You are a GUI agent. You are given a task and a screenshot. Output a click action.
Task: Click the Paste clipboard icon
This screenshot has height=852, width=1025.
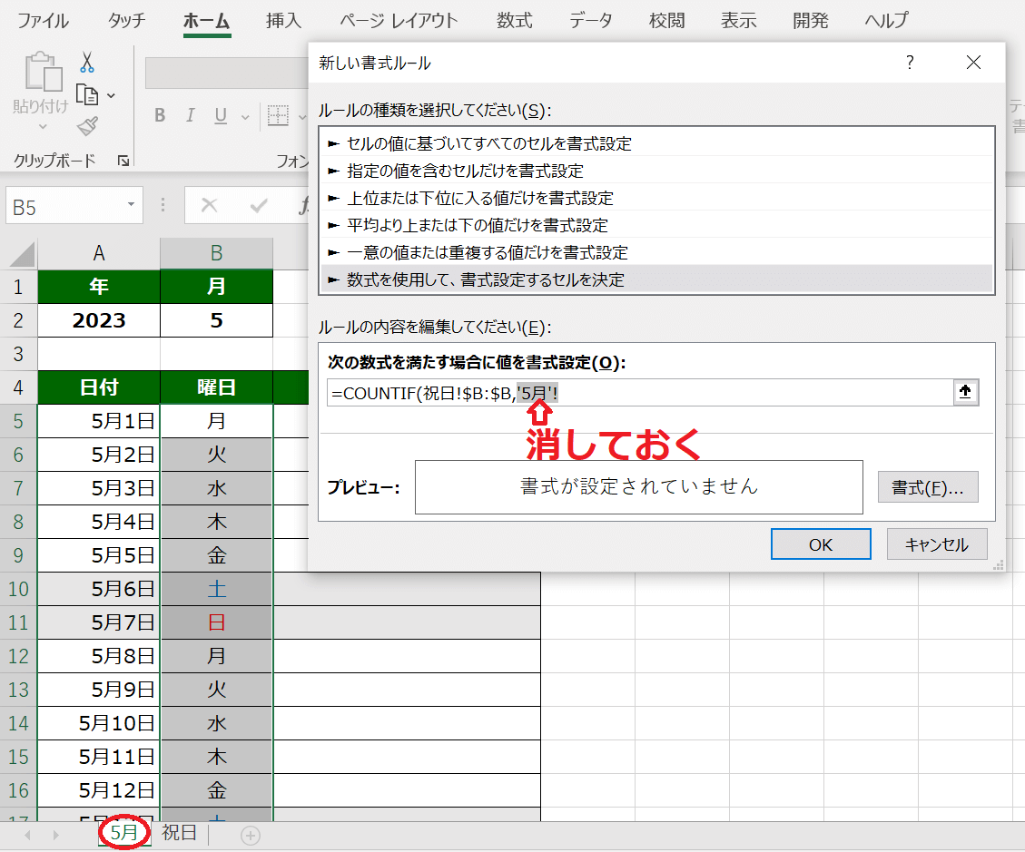(41, 73)
